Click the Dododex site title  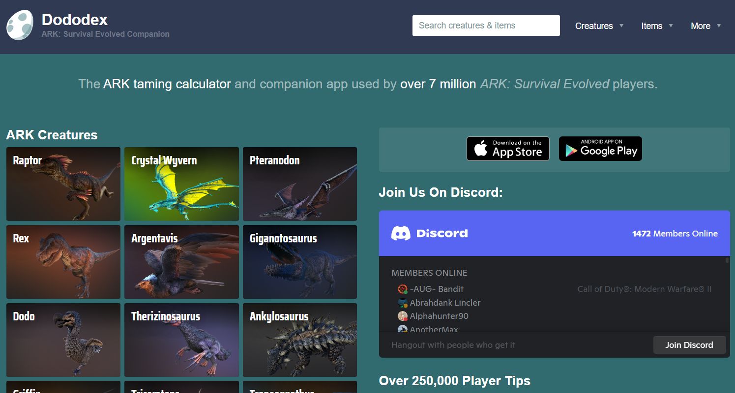(x=75, y=20)
